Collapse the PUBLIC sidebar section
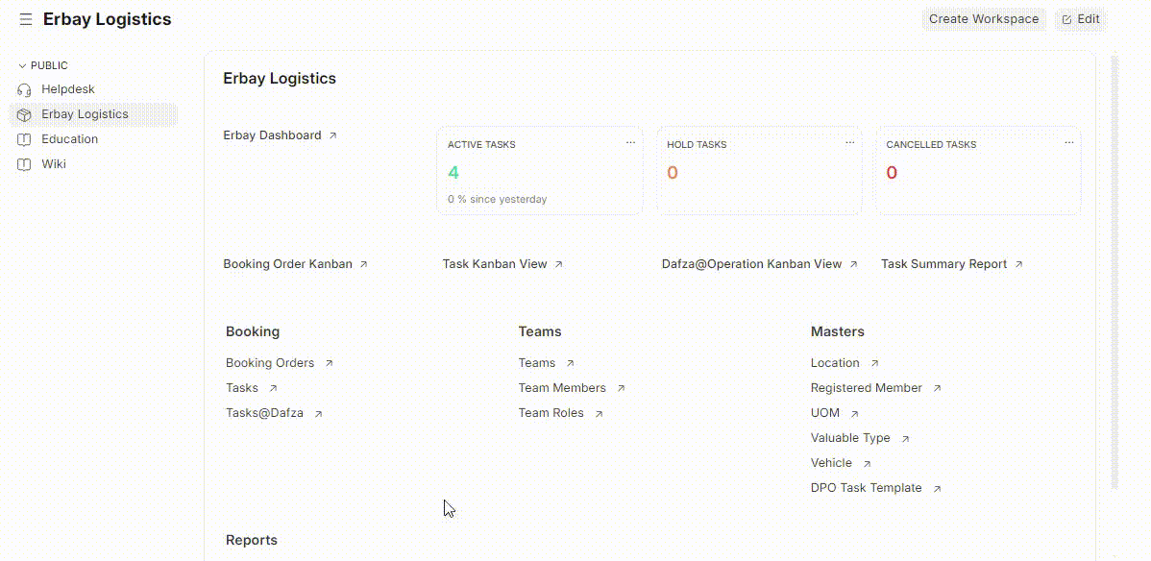The width and height of the screenshot is (1151, 561). point(43,66)
